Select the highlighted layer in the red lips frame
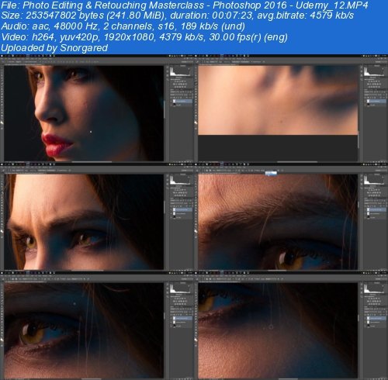This screenshot has height=380, width=388. pos(182,101)
